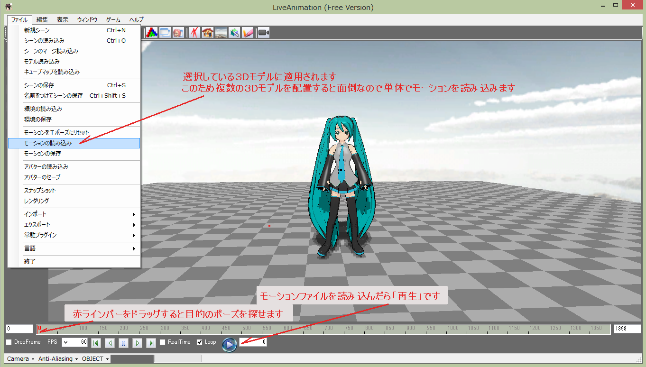This screenshot has width=646, height=367.
Task: Choose モデル読み込み from the menu
Action: 74,61
